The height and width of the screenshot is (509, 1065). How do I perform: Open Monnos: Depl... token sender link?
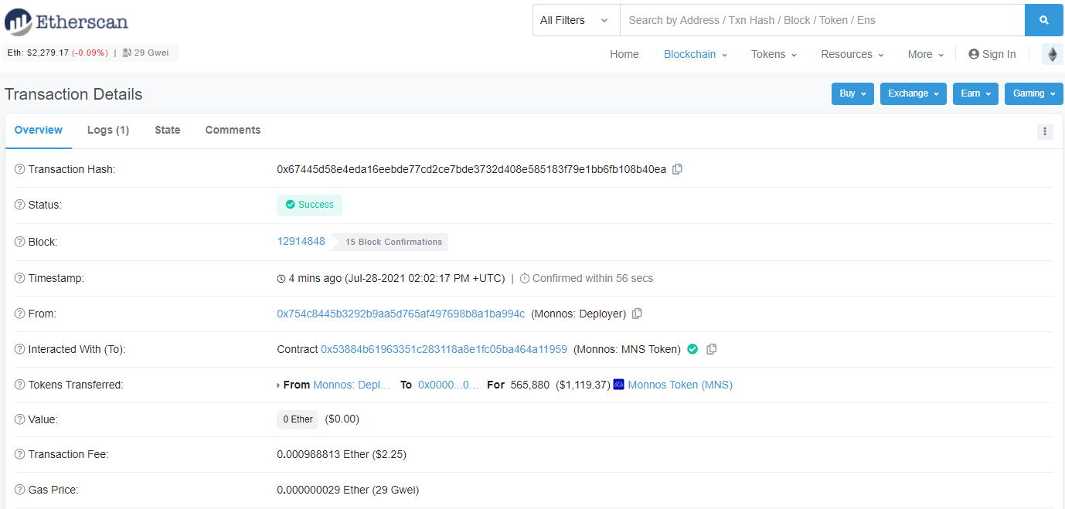pyautogui.click(x=352, y=385)
